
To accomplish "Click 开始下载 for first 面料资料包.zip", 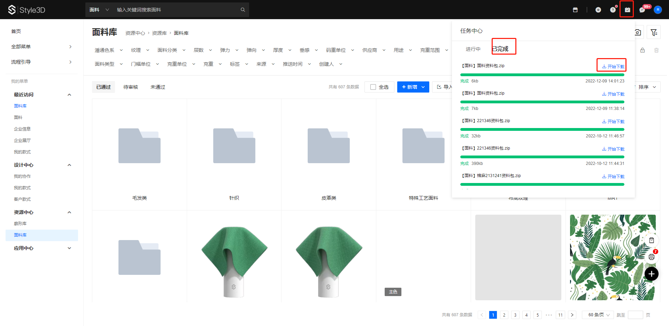I will pos(613,66).
